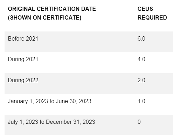Click 'June 30, 2023' text
The image size is (173, 135).
coord(74,101)
